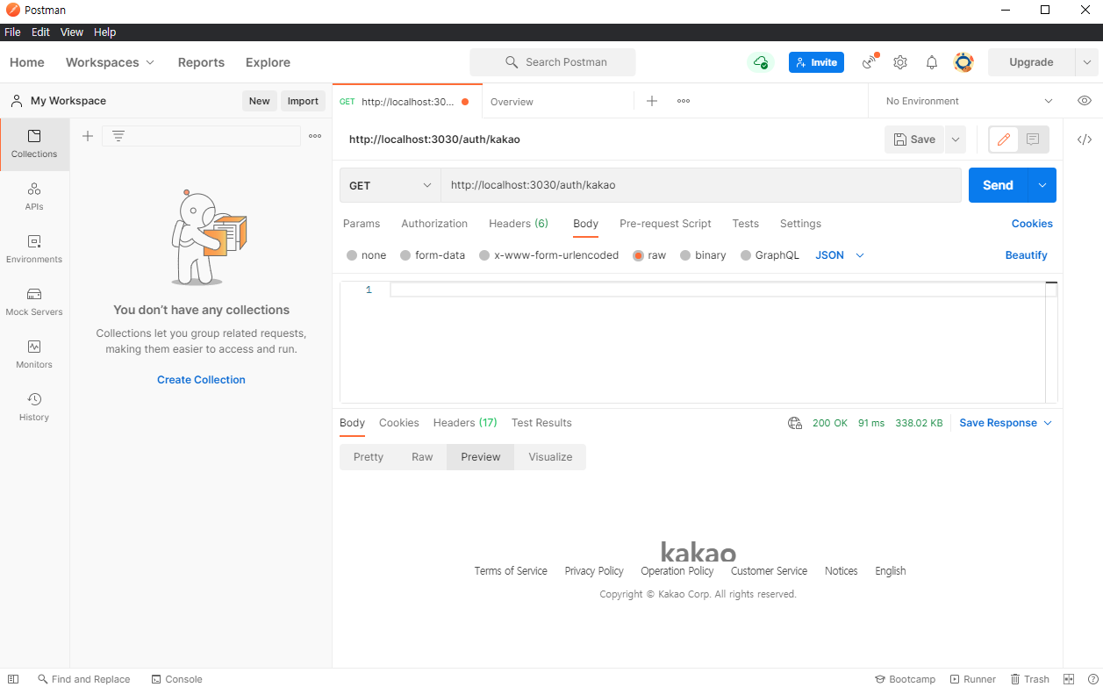Switch to the Params tab

(x=362, y=224)
